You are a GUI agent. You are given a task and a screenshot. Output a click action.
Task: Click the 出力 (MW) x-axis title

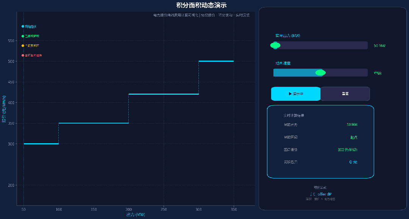pos(136,214)
